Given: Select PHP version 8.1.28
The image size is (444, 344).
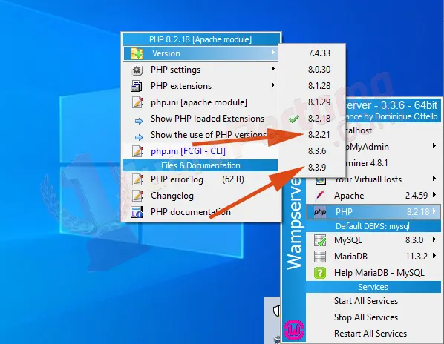Looking at the screenshot, I should pyautogui.click(x=319, y=86).
